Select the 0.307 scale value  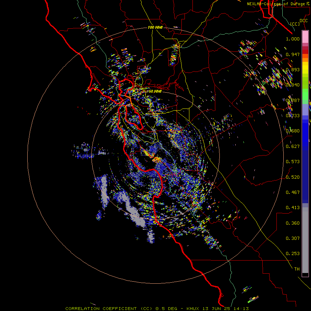293,238
